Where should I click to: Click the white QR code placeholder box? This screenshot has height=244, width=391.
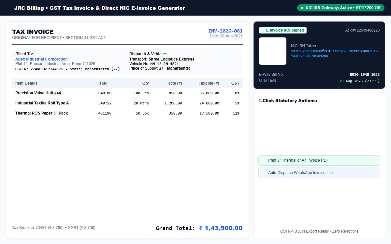[x=273, y=51]
